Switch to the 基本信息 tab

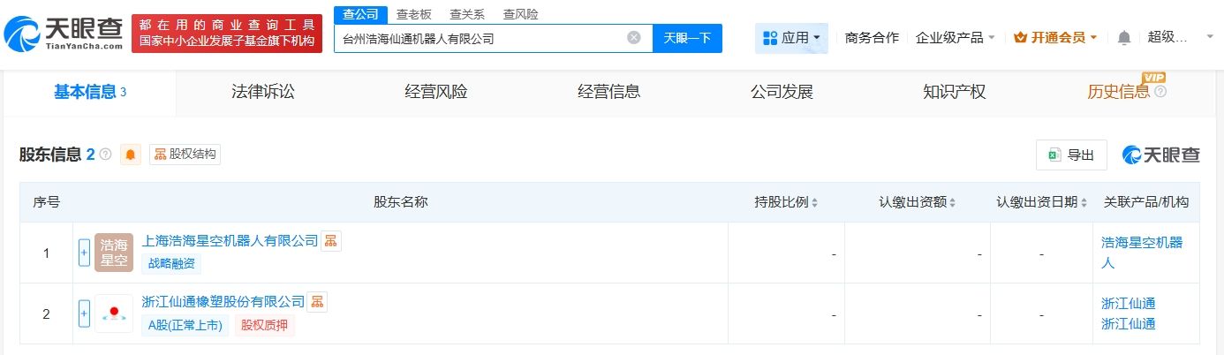[90, 92]
